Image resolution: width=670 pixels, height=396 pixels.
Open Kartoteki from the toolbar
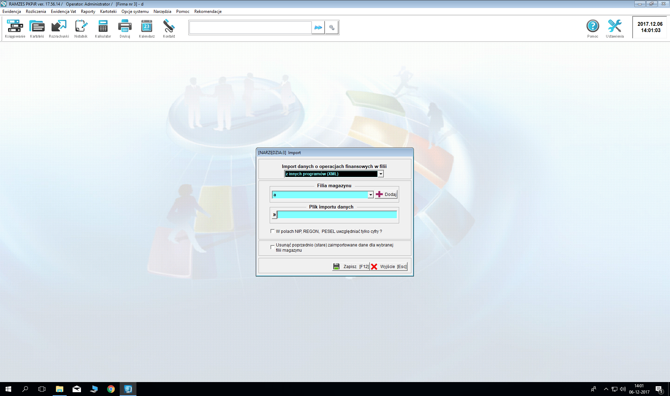pyautogui.click(x=37, y=26)
